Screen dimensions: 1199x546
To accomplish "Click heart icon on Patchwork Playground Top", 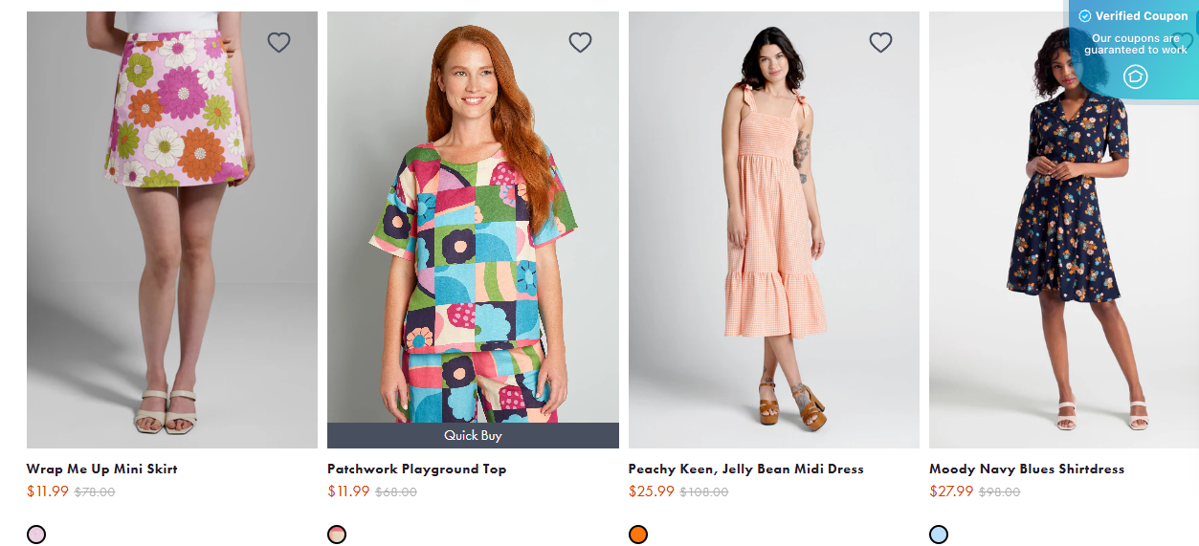I will coord(580,42).
